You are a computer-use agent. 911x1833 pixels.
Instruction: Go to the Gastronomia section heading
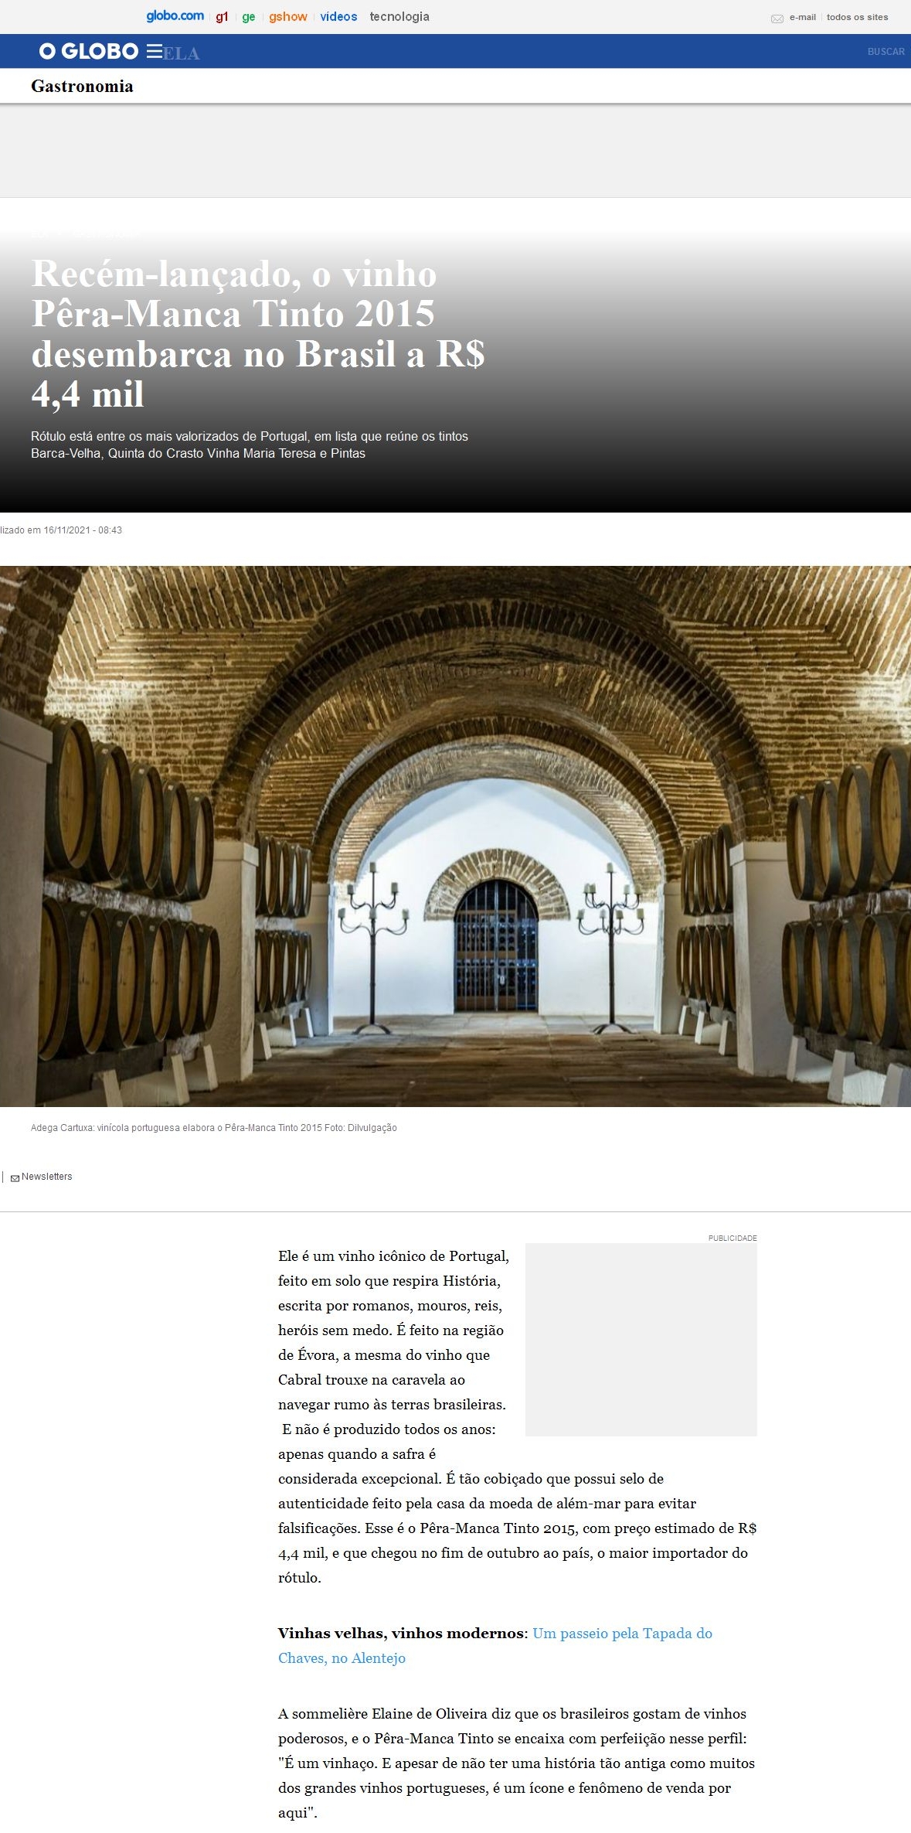pyautogui.click(x=82, y=87)
